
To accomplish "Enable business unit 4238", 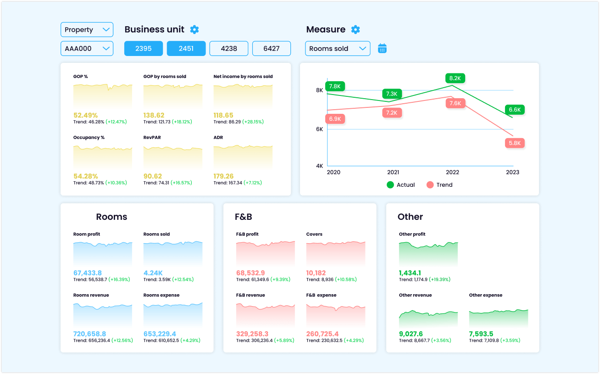I will [x=229, y=49].
